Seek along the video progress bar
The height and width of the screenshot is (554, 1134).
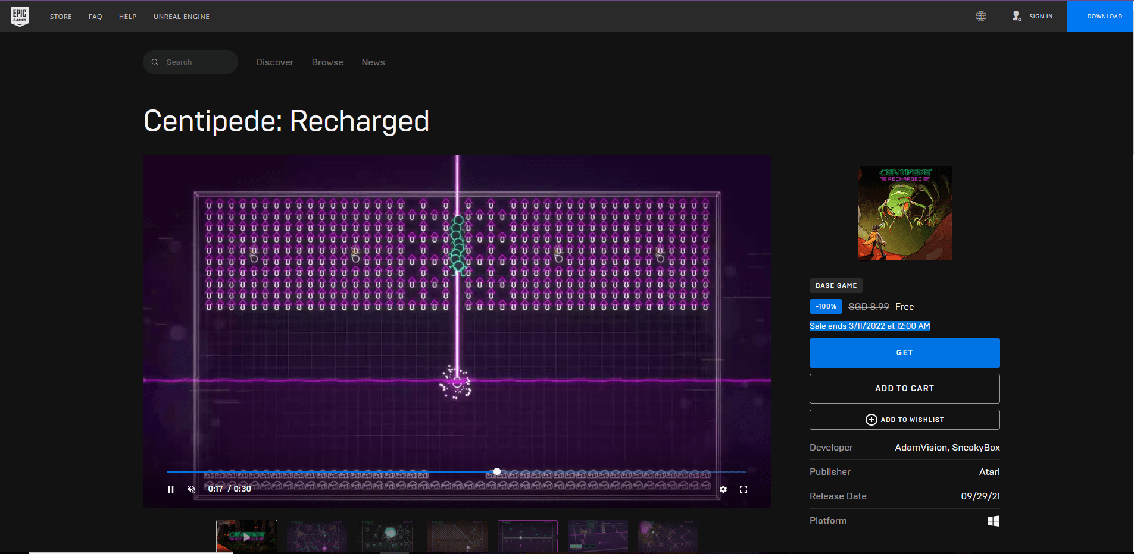457,471
